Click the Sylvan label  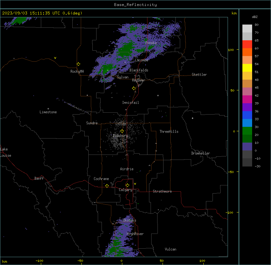(x=123, y=77)
